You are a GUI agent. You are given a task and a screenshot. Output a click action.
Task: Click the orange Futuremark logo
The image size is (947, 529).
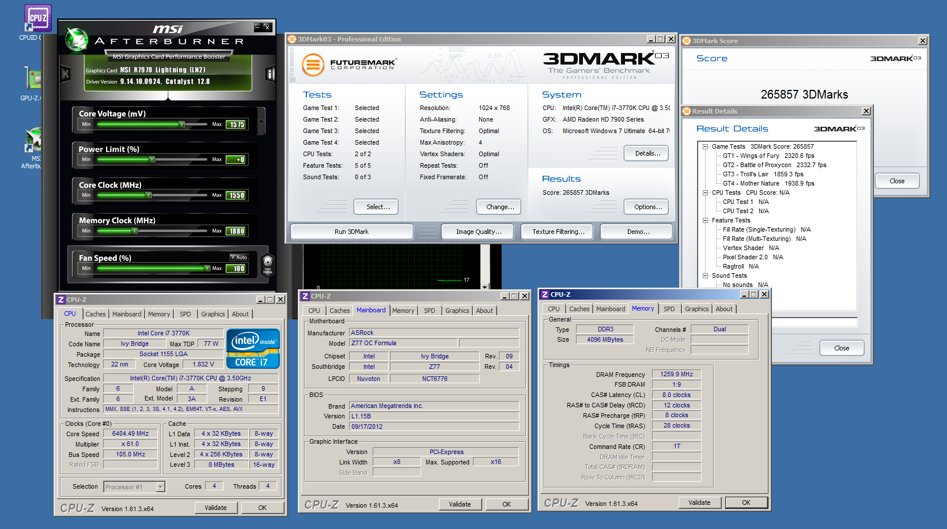pos(313,65)
